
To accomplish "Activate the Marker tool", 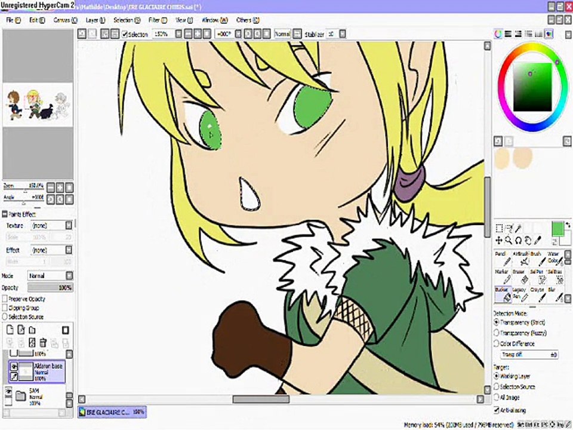I will 503,277.
